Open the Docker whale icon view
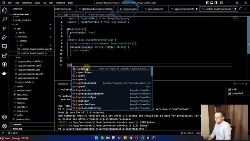 [4, 73]
